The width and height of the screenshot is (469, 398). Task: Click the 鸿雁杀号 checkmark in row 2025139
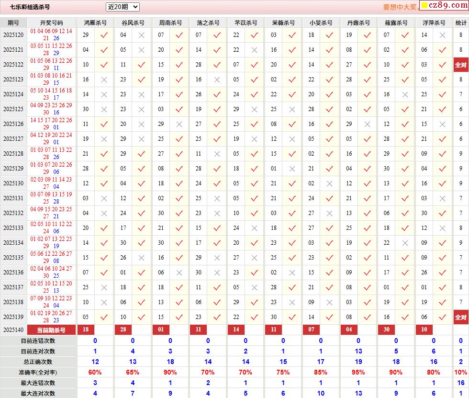coord(104,317)
